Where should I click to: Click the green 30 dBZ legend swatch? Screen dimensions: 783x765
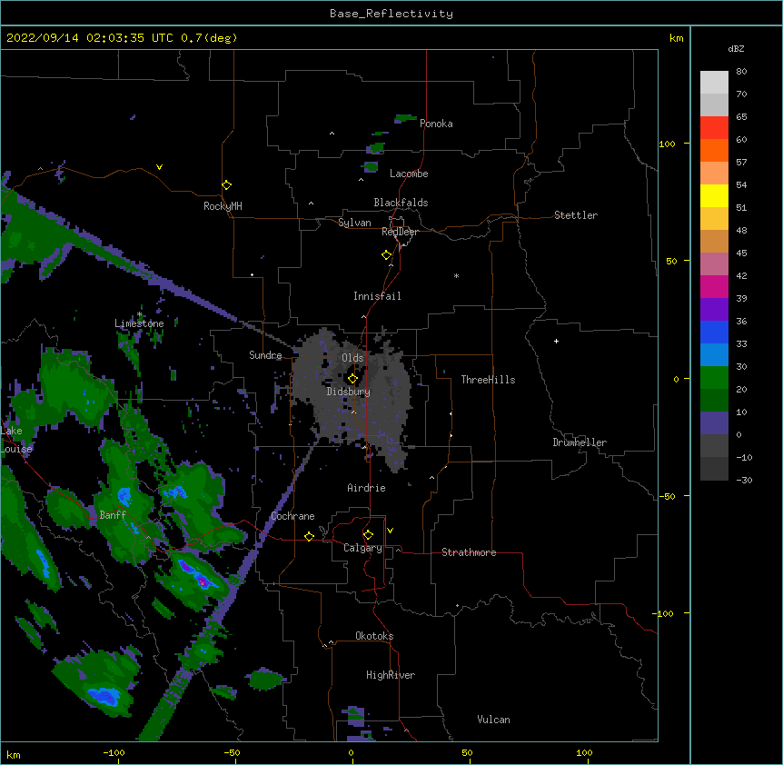pyautogui.click(x=714, y=378)
